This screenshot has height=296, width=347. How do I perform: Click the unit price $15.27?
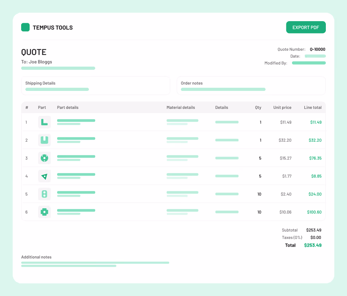[x=286, y=158]
